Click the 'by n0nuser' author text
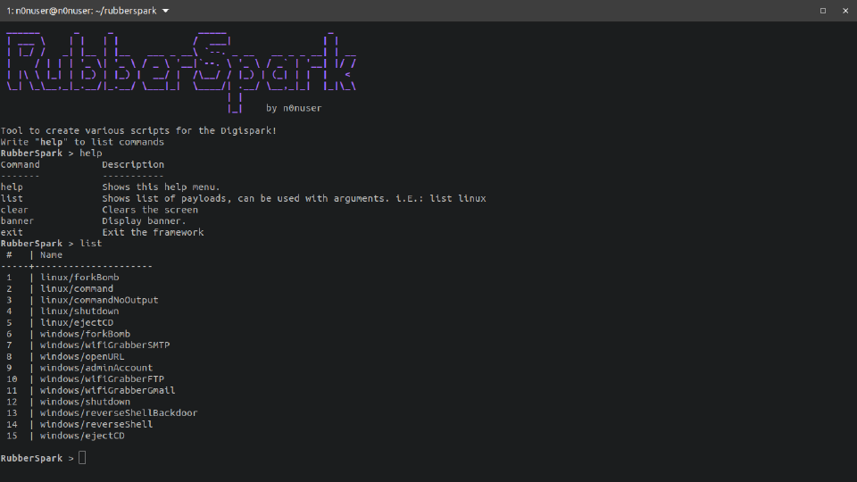Screen dimensions: 857x482 pyautogui.click(x=294, y=108)
